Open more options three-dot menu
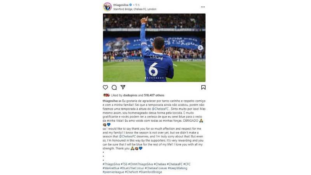 click(203, 7)
